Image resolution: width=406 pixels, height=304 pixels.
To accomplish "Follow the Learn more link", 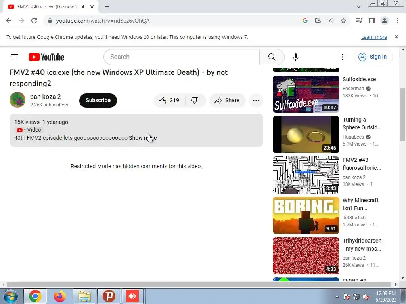I will (x=374, y=37).
